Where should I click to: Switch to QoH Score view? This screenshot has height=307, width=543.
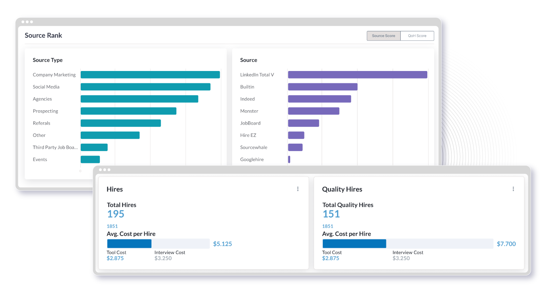pos(417,36)
